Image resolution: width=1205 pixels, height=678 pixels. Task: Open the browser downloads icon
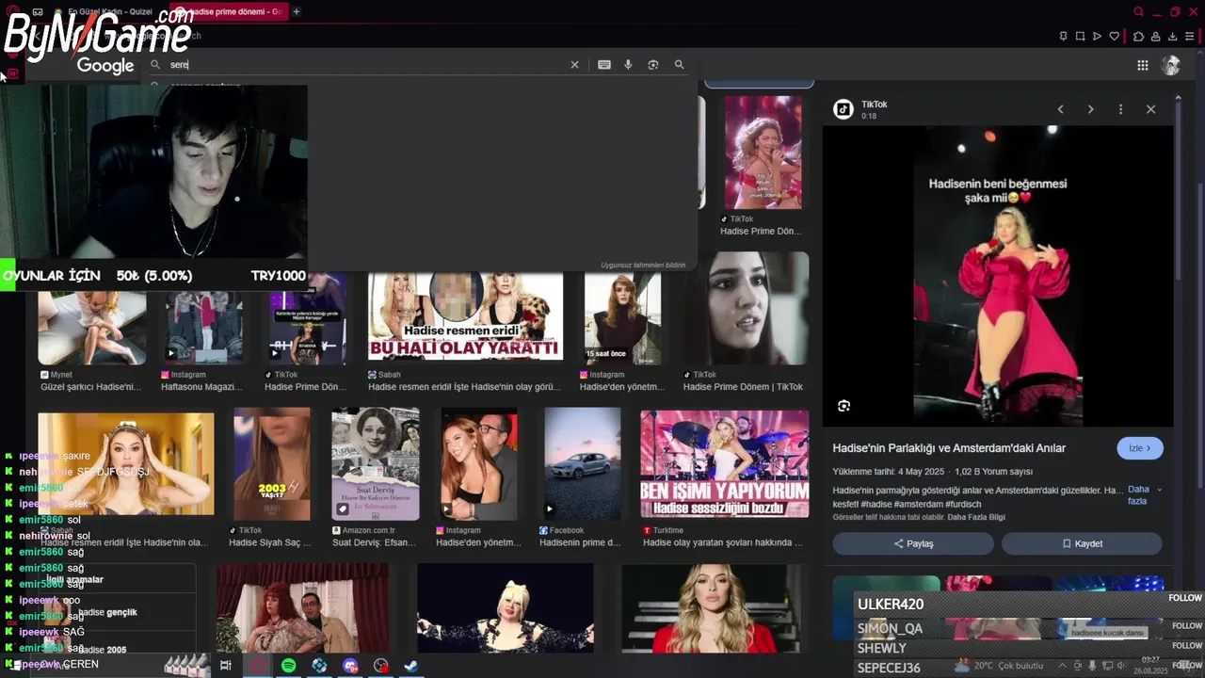click(1173, 37)
